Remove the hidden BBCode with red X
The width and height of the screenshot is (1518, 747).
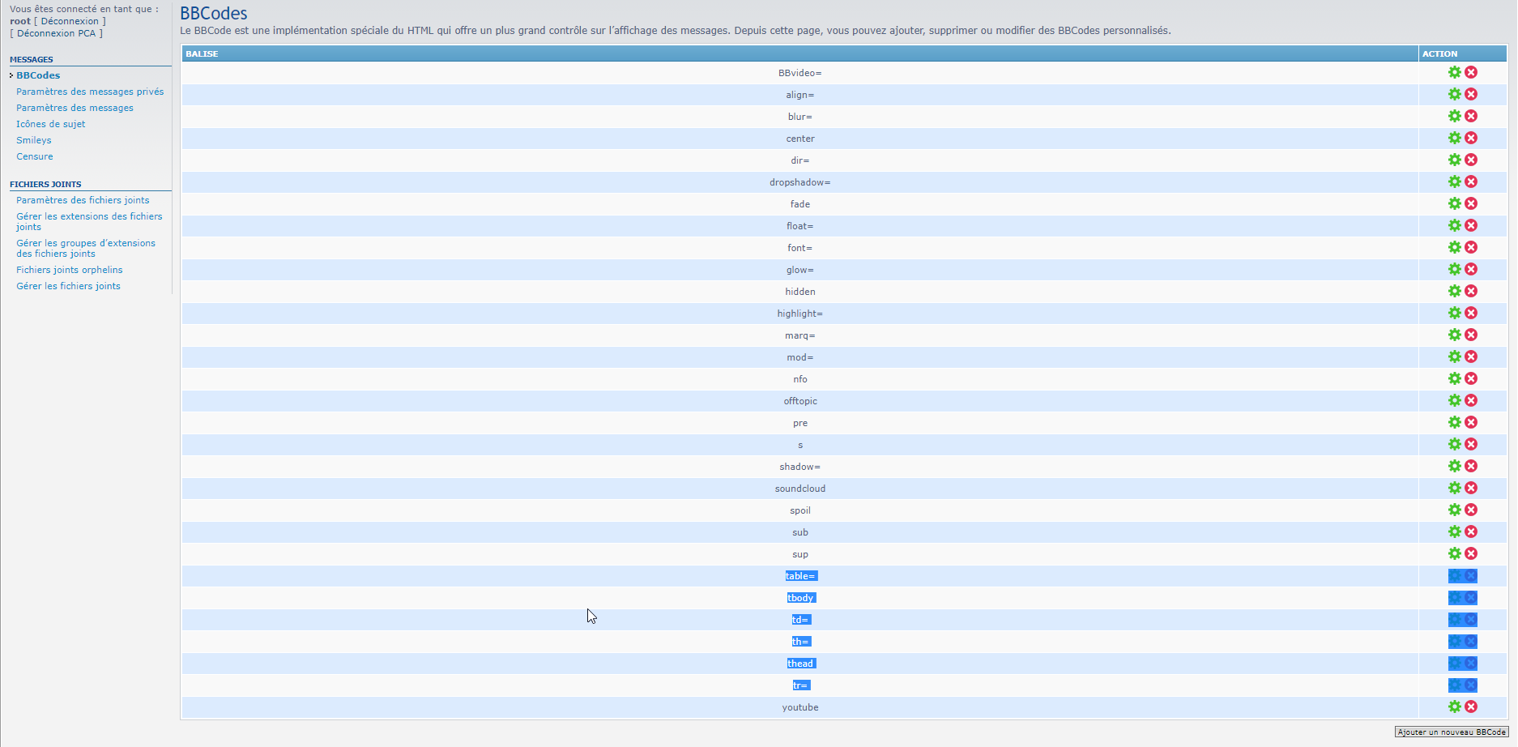[x=1471, y=291]
